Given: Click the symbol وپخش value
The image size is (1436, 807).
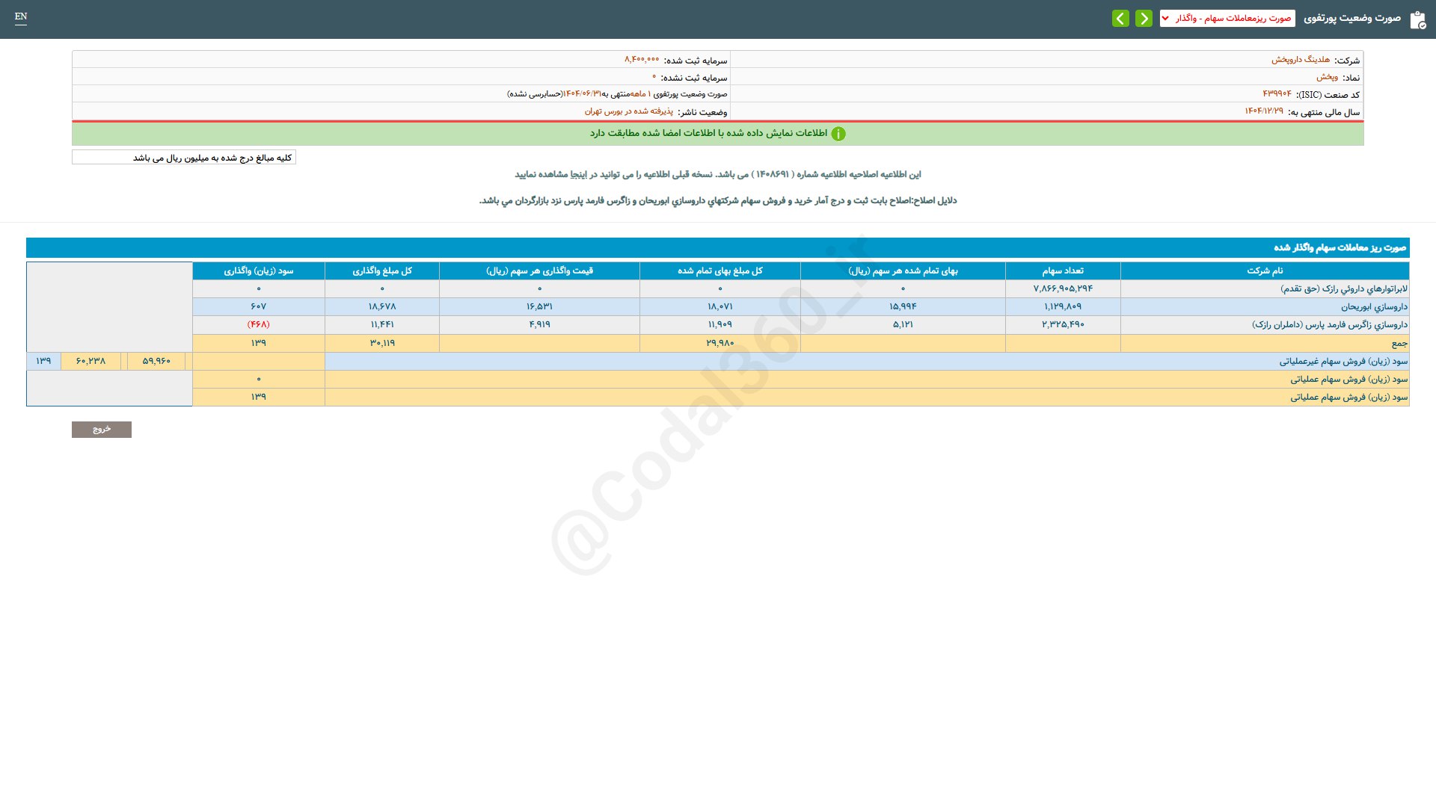Looking at the screenshot, I should coord(1327,77).
